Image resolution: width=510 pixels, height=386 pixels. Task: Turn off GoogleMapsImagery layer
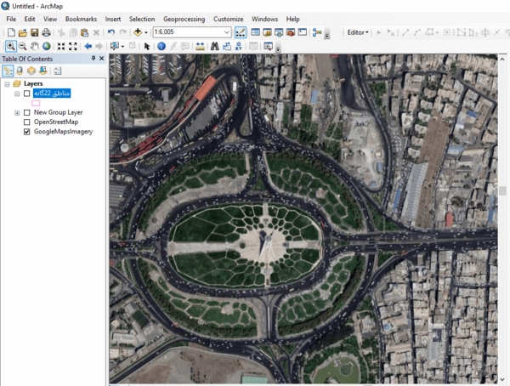27,132
